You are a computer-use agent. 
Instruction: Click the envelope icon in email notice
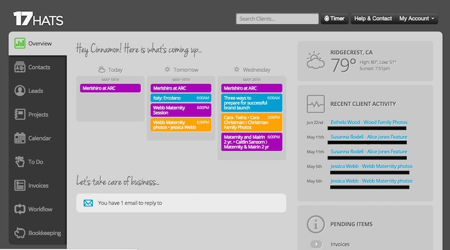click(x=88, y=203)
